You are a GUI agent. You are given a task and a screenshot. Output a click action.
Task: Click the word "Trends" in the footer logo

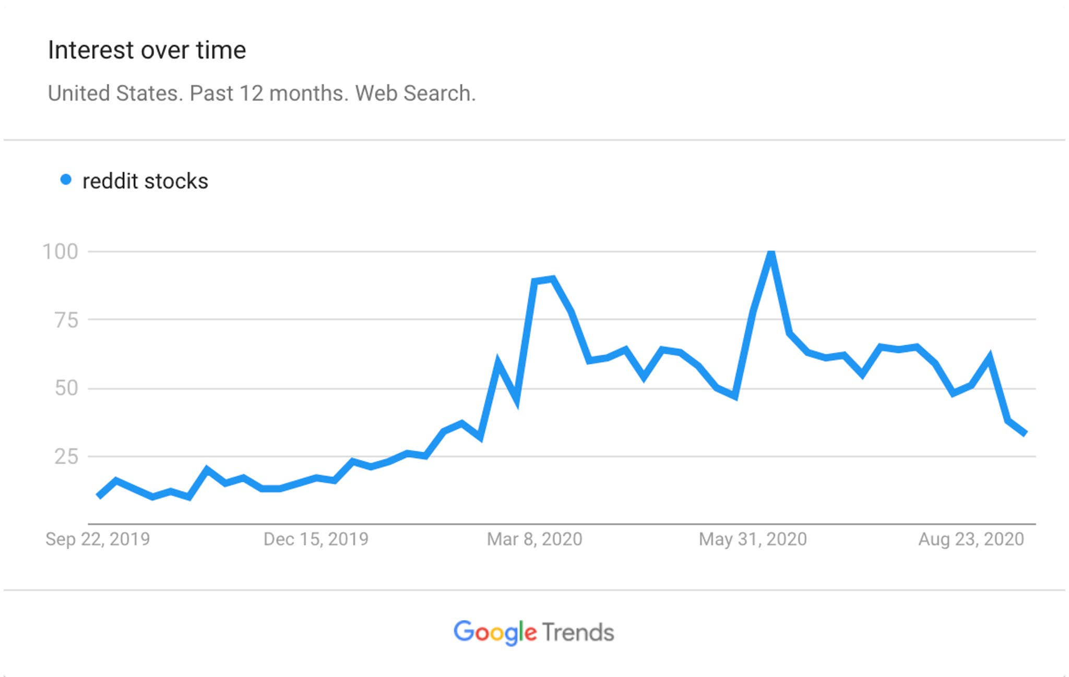coord(578,632)
